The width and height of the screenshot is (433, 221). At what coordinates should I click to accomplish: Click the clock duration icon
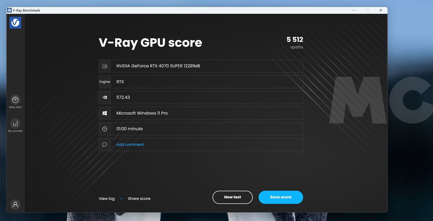[x=105, y=129]
